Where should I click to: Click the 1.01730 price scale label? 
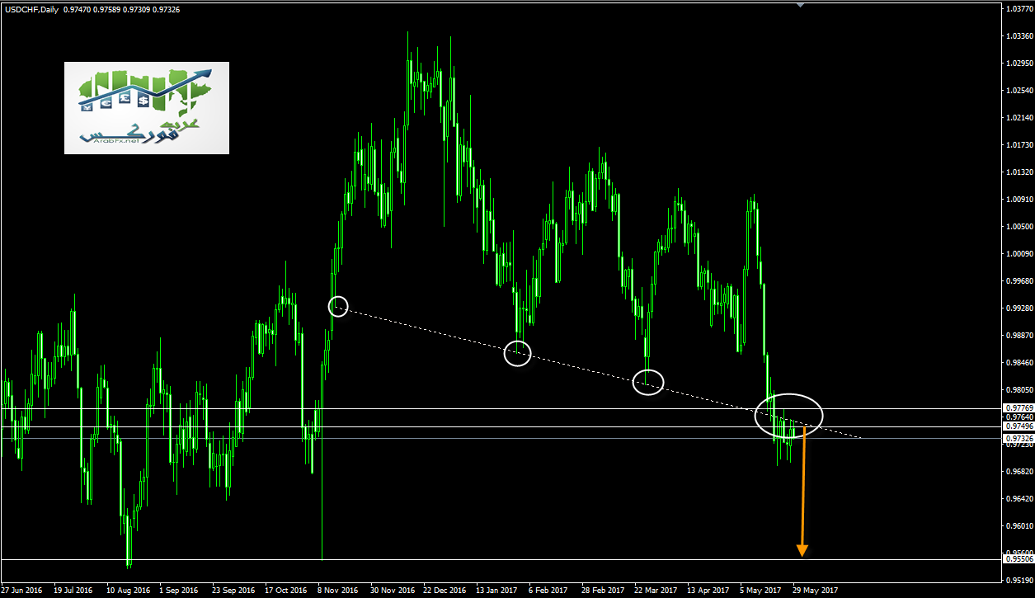point(1020,145)
